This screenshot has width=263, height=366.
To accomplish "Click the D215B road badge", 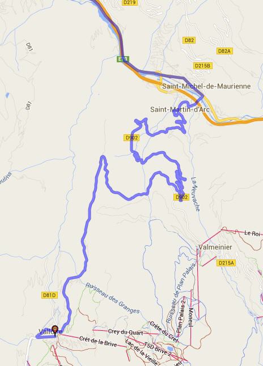I will pyautogui.click(x=203, y=66).
